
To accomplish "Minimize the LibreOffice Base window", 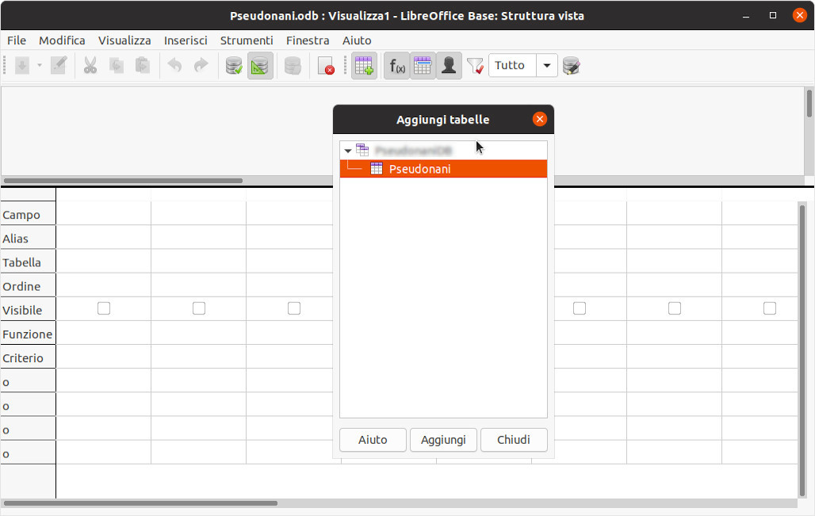I will (746, 16).
